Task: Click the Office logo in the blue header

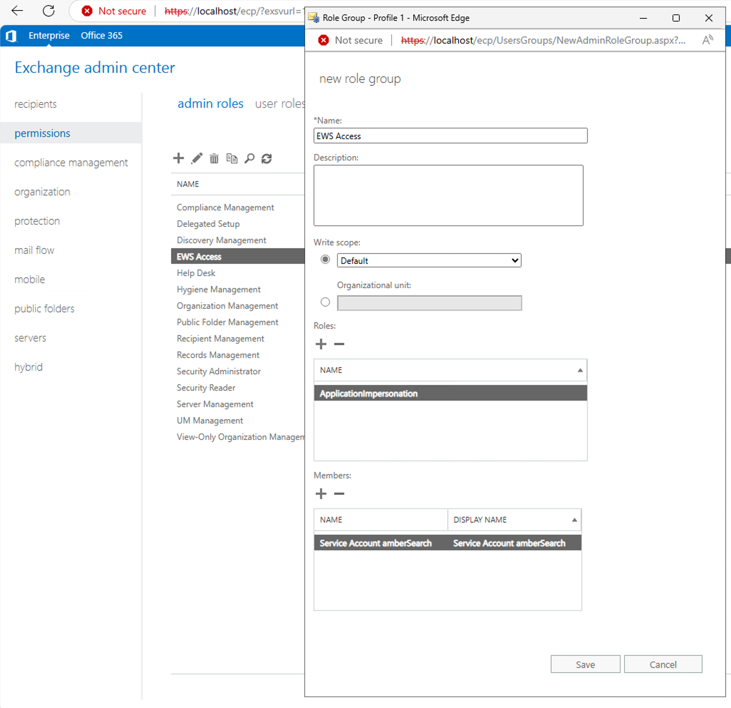Action: tap(11, 36)
